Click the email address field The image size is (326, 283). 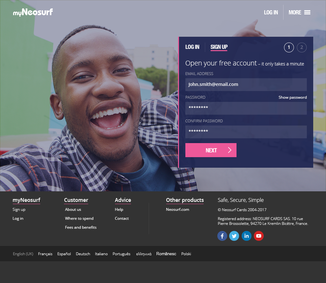[246, 85]
